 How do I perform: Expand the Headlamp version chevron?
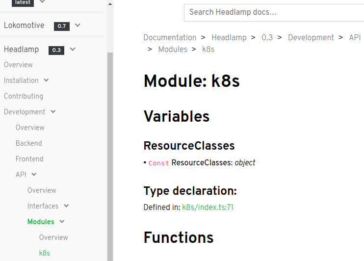73,49
